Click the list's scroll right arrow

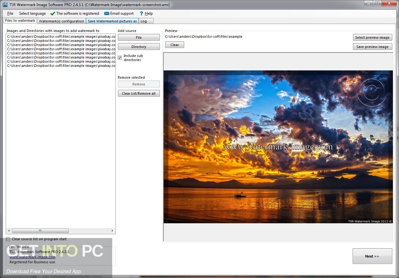tap(112, 231)
